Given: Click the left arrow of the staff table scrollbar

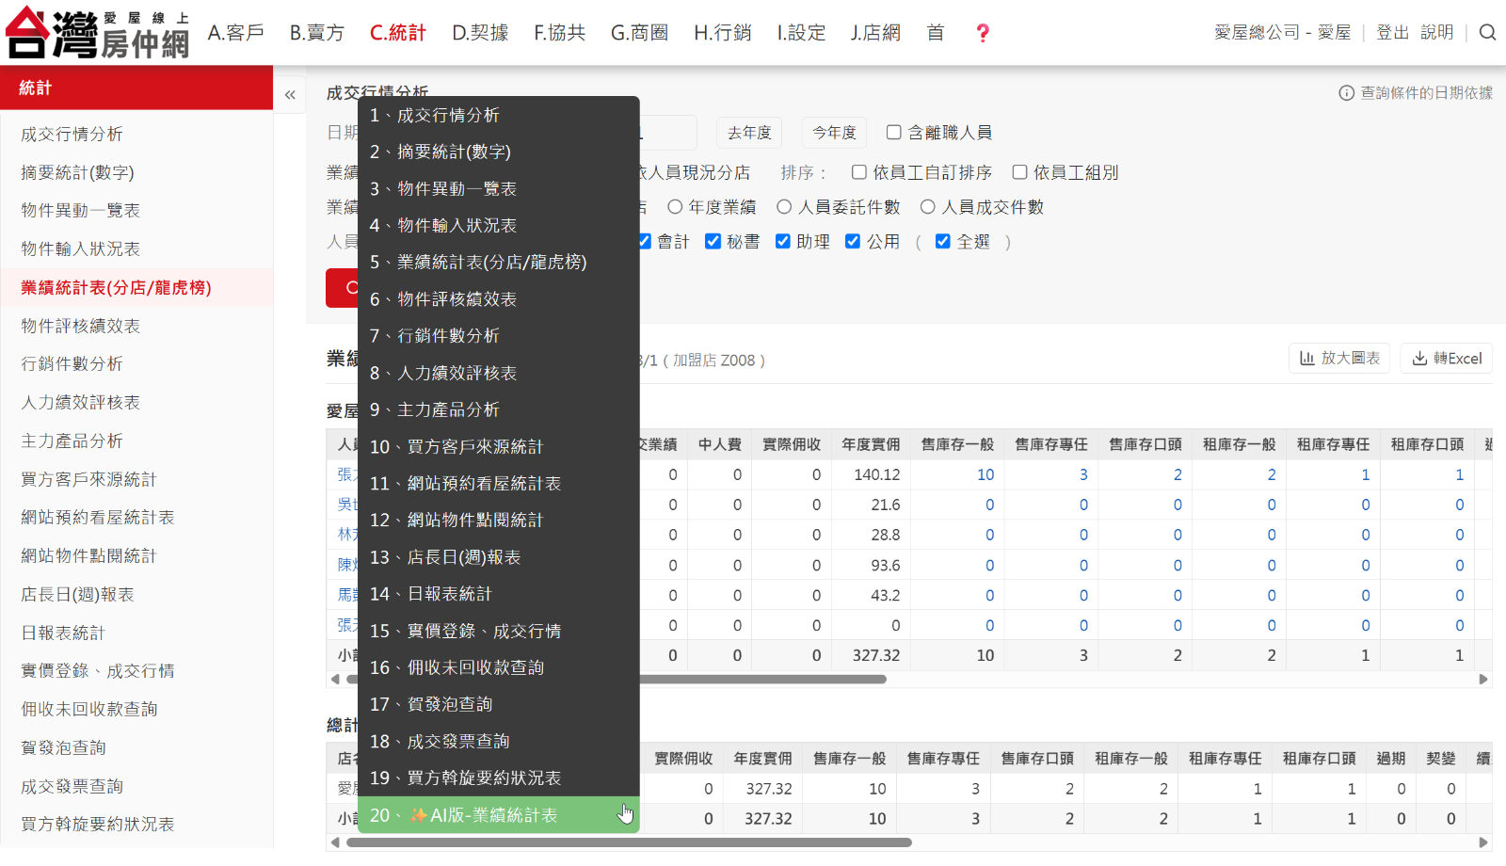Looking at the screenshot, I should coord(334,679).
